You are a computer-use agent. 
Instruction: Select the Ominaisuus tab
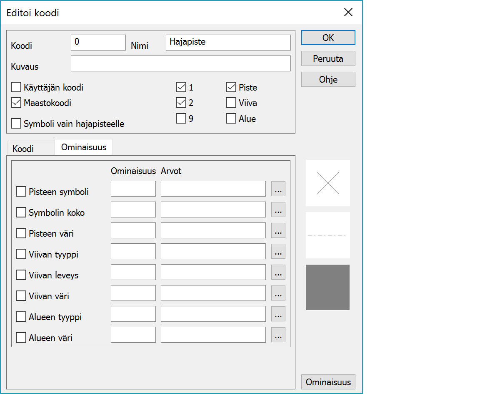(x=83, y=147)
